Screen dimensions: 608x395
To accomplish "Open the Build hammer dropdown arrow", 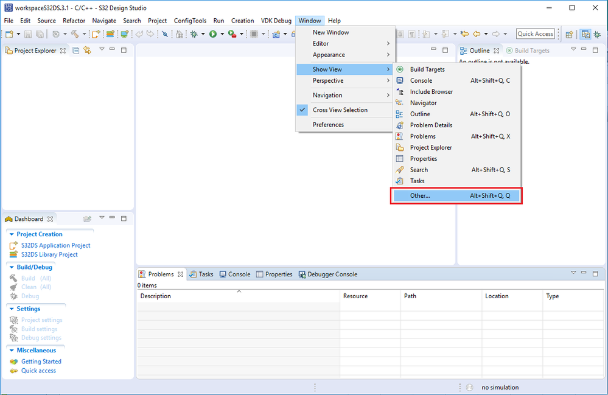I will point(84,34).
